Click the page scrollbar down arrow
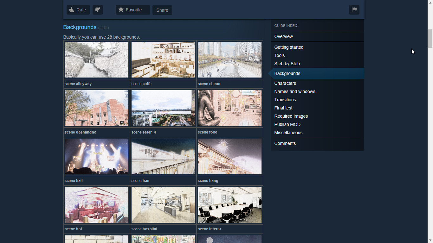 [x=430, y=240]
